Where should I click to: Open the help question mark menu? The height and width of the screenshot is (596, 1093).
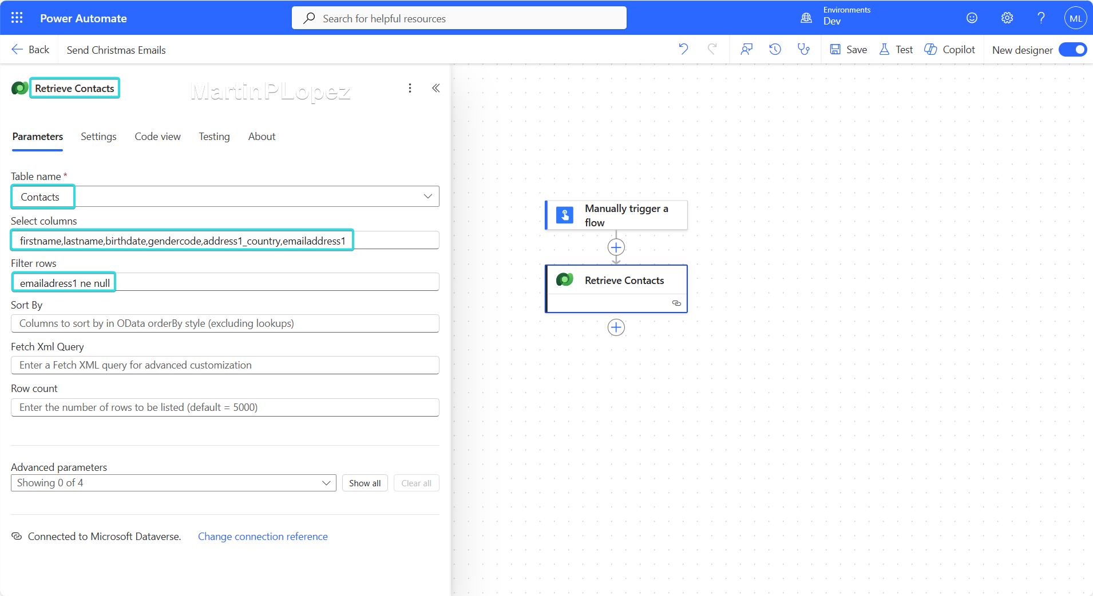[1041, 18]
